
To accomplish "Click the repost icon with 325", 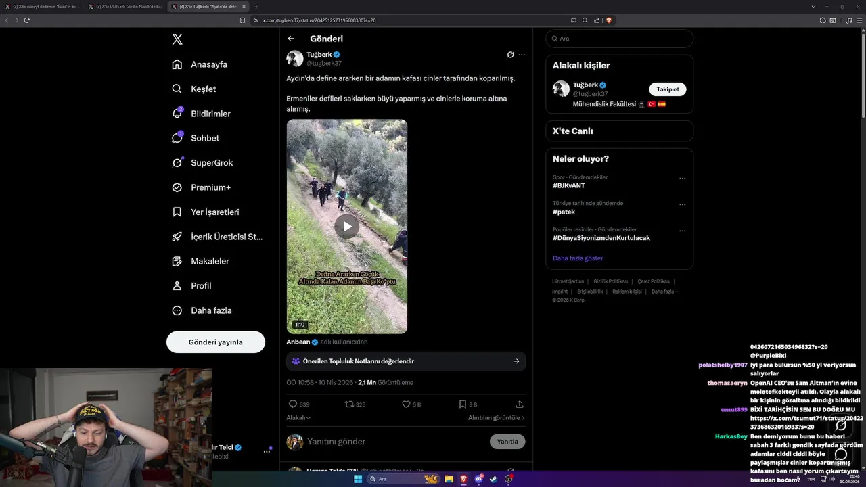I will pos(355,404).
